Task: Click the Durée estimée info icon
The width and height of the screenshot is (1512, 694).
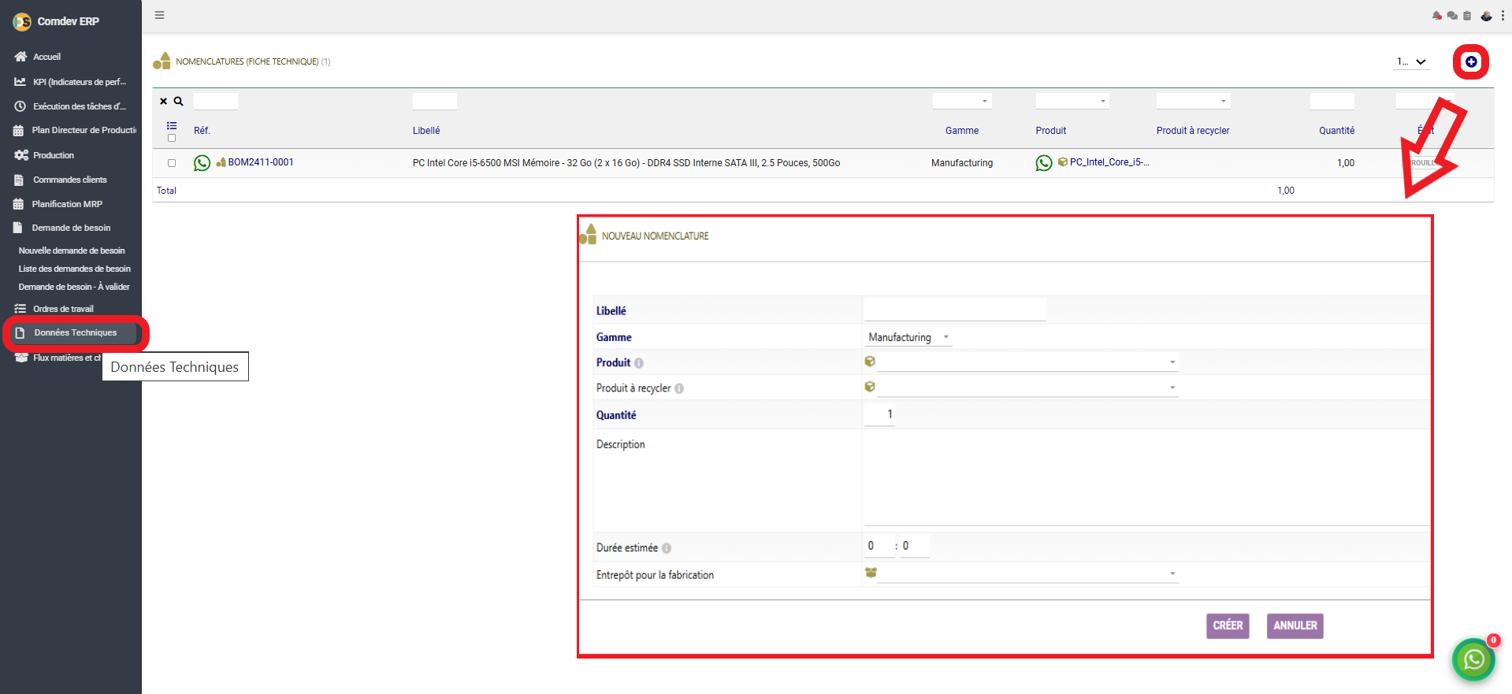Action: pos(667,548)
